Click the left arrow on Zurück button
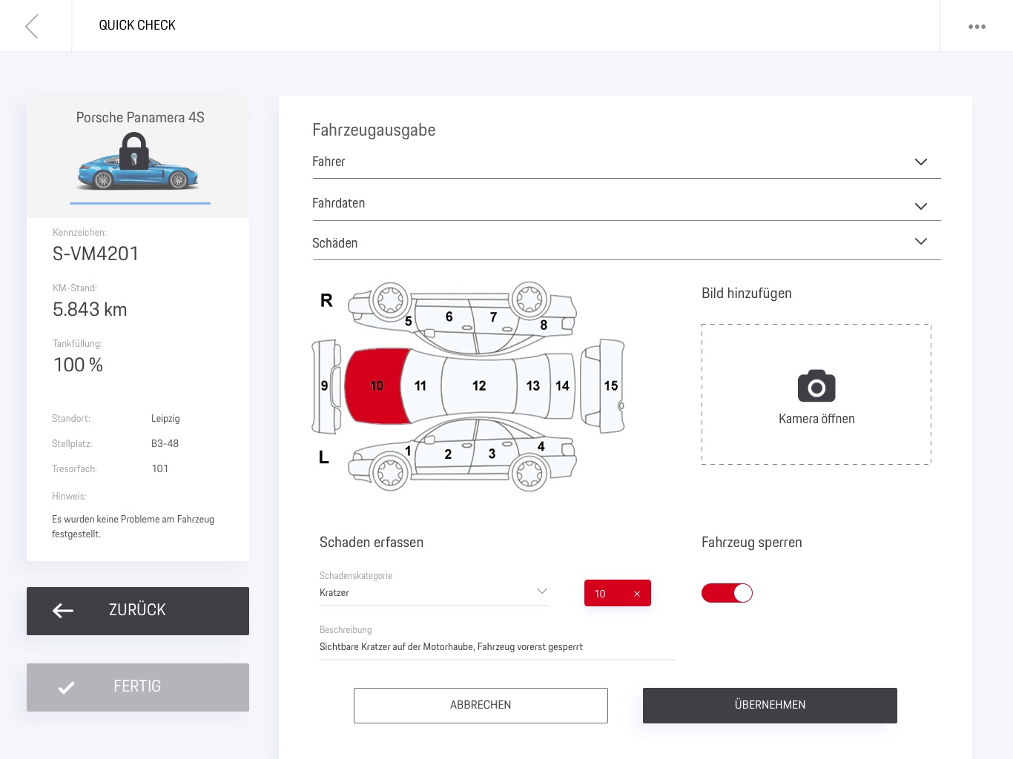The width and height of the screenshot is (1013, 759). (x=63, y=611)
